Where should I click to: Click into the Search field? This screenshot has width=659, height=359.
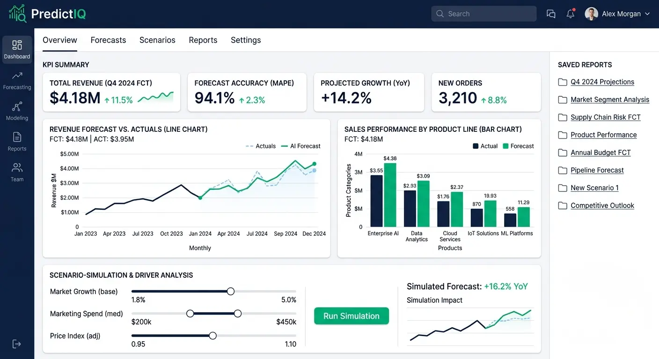click(x=484, y=14)
